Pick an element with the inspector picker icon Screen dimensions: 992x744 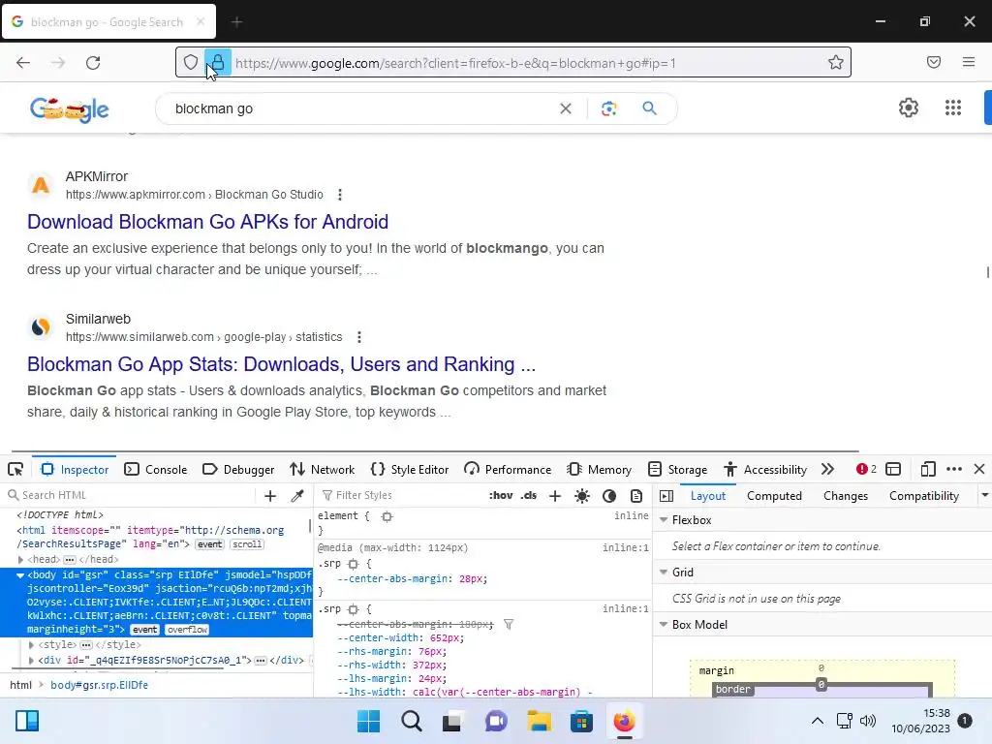tap(15, 470)
